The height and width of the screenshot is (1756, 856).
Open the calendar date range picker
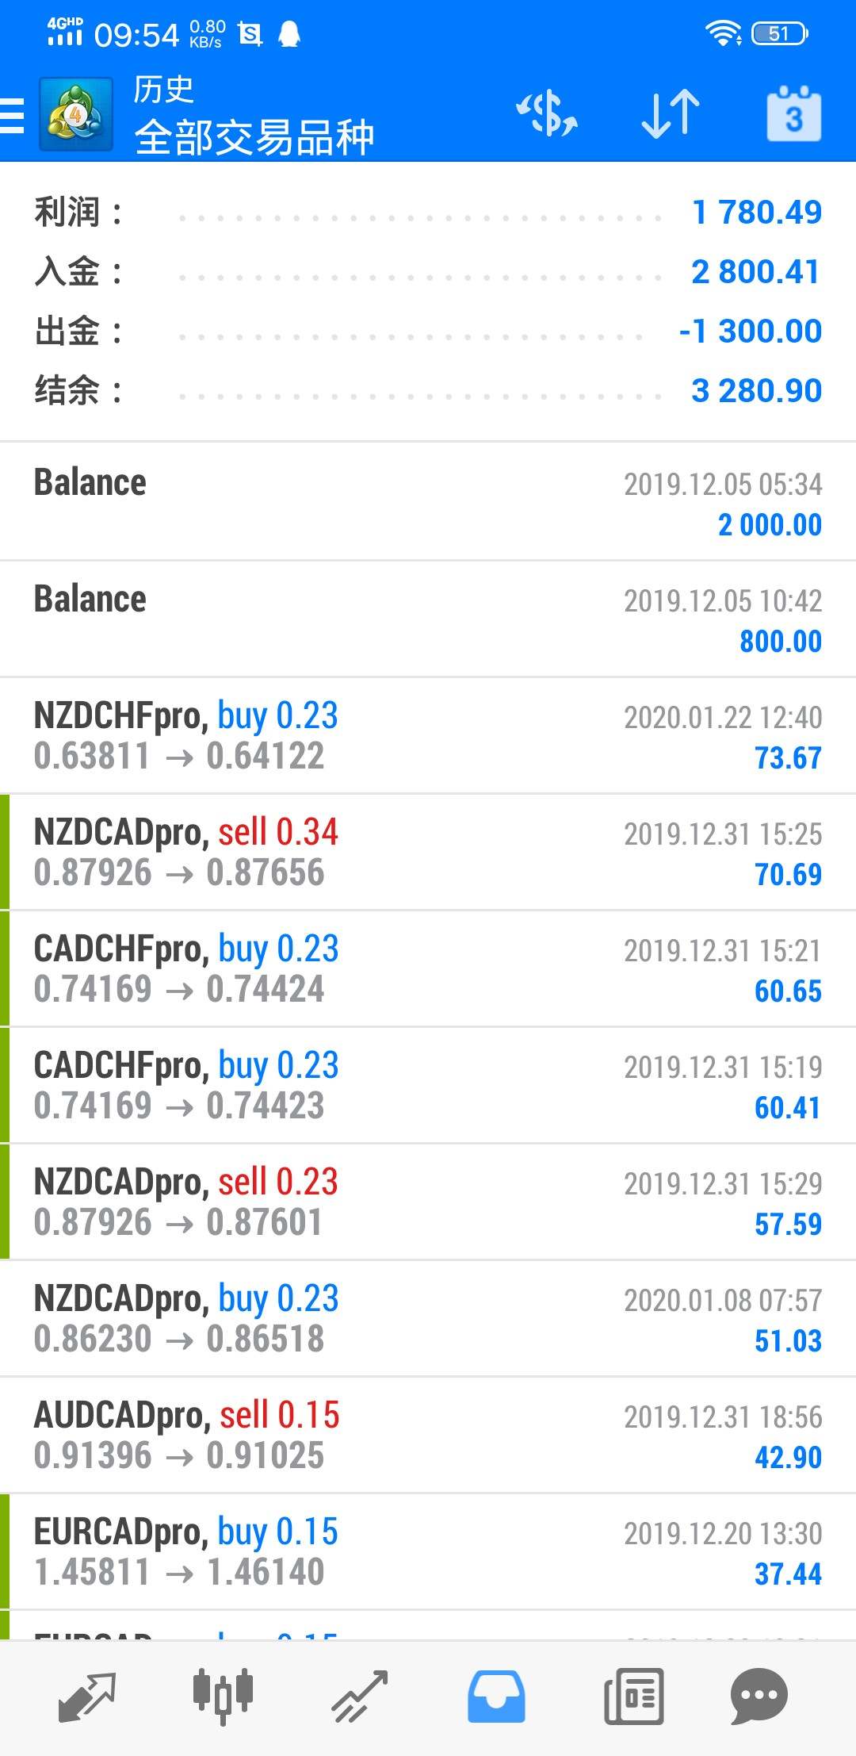point(793,114)
